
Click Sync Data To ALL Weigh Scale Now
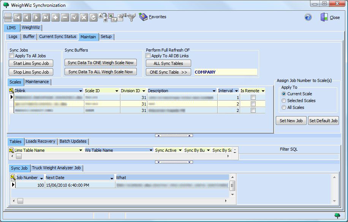point(100,72)
